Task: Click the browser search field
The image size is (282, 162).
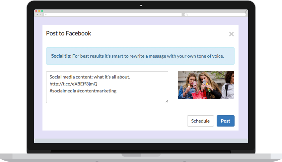Action: 215,15
